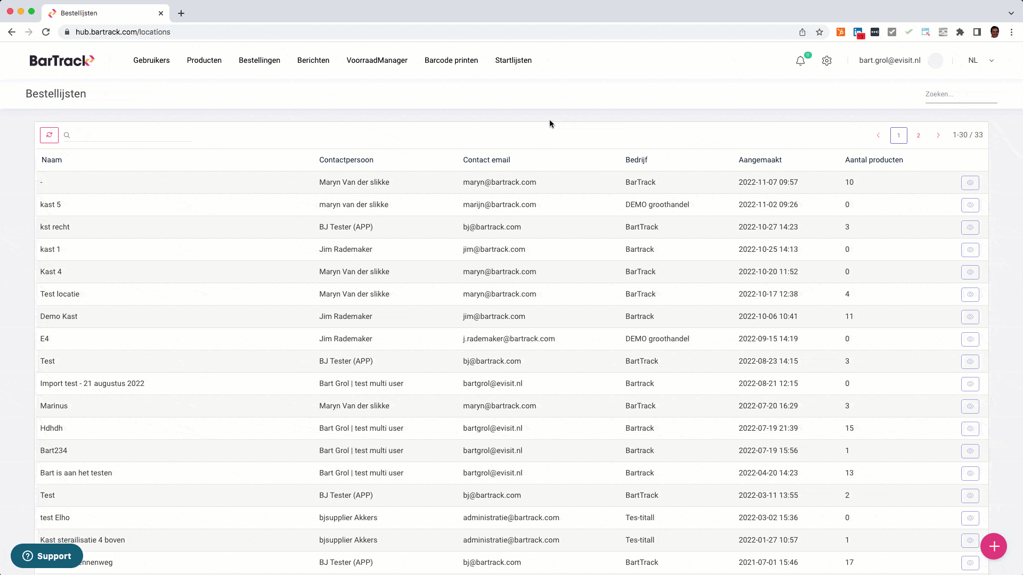Go to previous page with left chevron

[878, 135]
